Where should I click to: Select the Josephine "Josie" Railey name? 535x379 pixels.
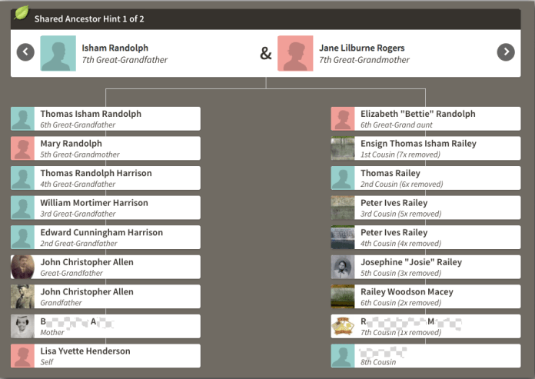pos(411,262)
